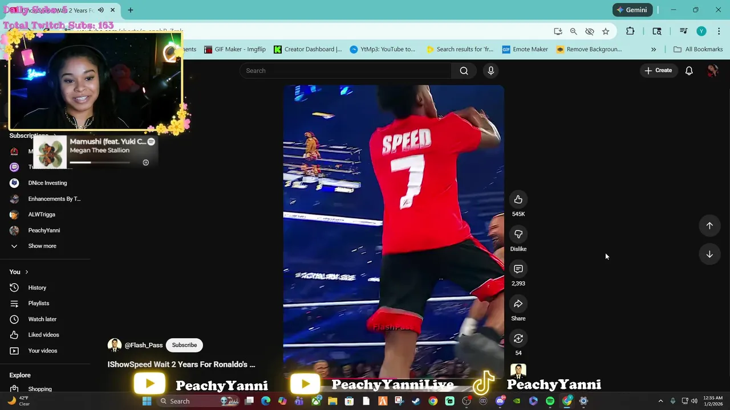
Task: Open Playlists in the sidebar
Action: point(39,304)
